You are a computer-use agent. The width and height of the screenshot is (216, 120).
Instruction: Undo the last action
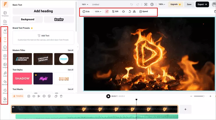[x=132, y=4]
